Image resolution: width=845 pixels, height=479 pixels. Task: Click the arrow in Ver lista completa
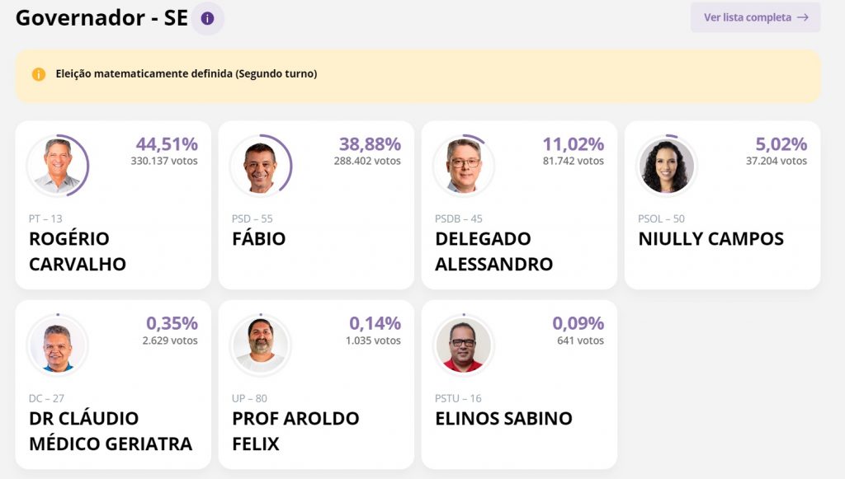(802, 17)
